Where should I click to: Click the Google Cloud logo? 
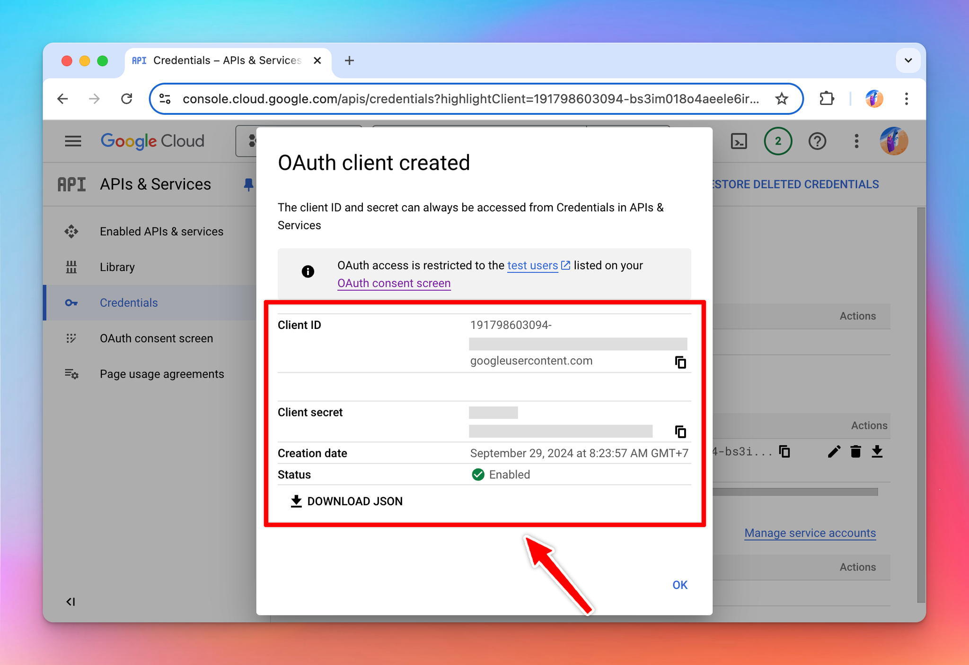152,141
